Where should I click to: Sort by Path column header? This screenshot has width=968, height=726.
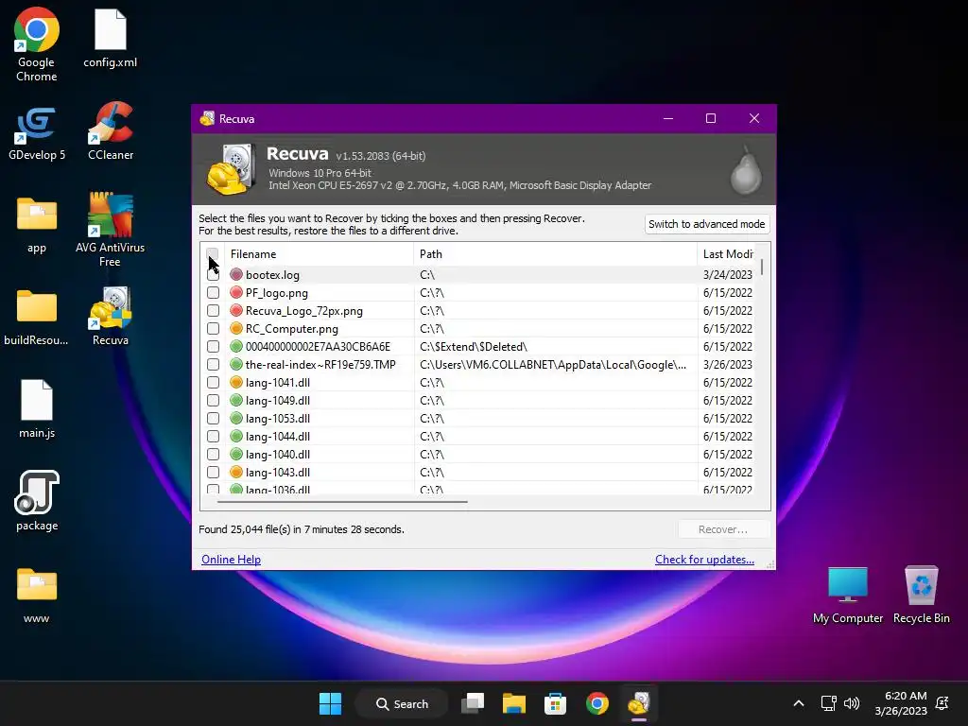click(554, 253)
